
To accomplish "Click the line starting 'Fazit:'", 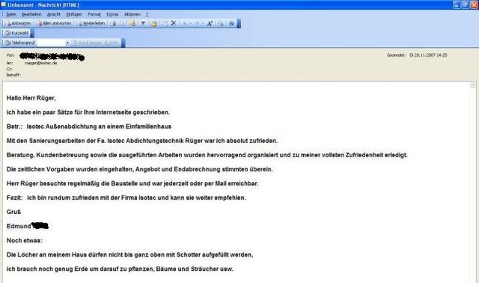I will tap(126, 198).
